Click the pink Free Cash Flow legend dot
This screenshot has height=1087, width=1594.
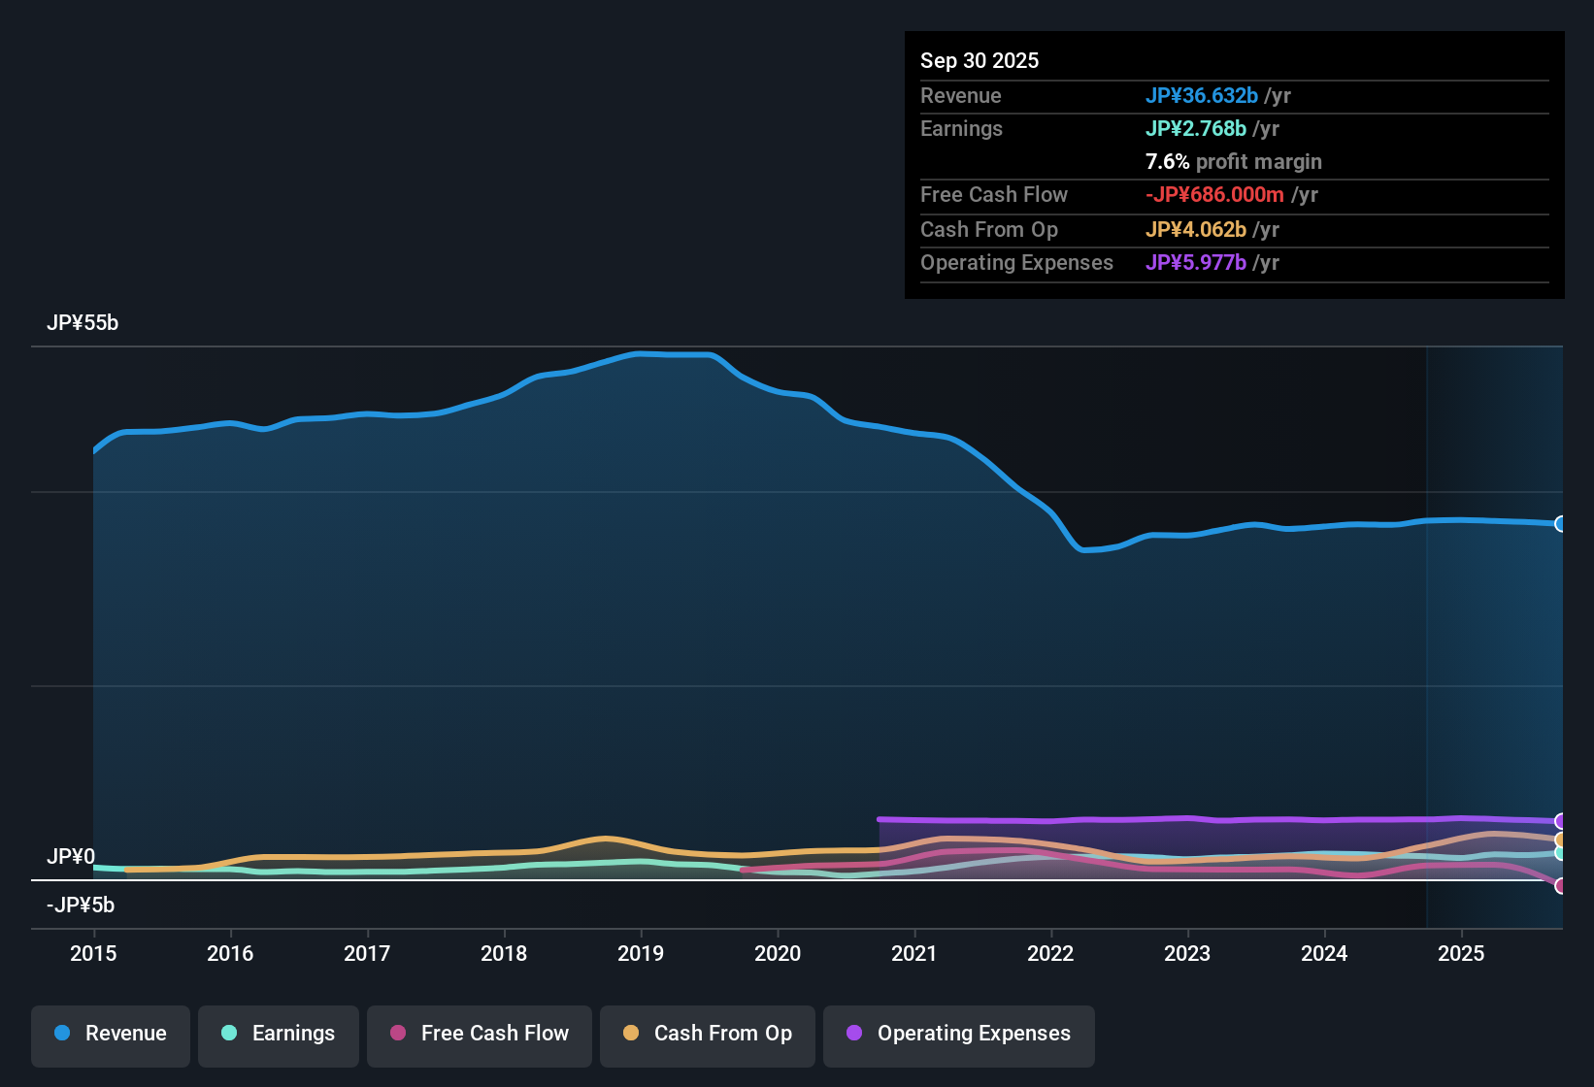coord(397,1034)
